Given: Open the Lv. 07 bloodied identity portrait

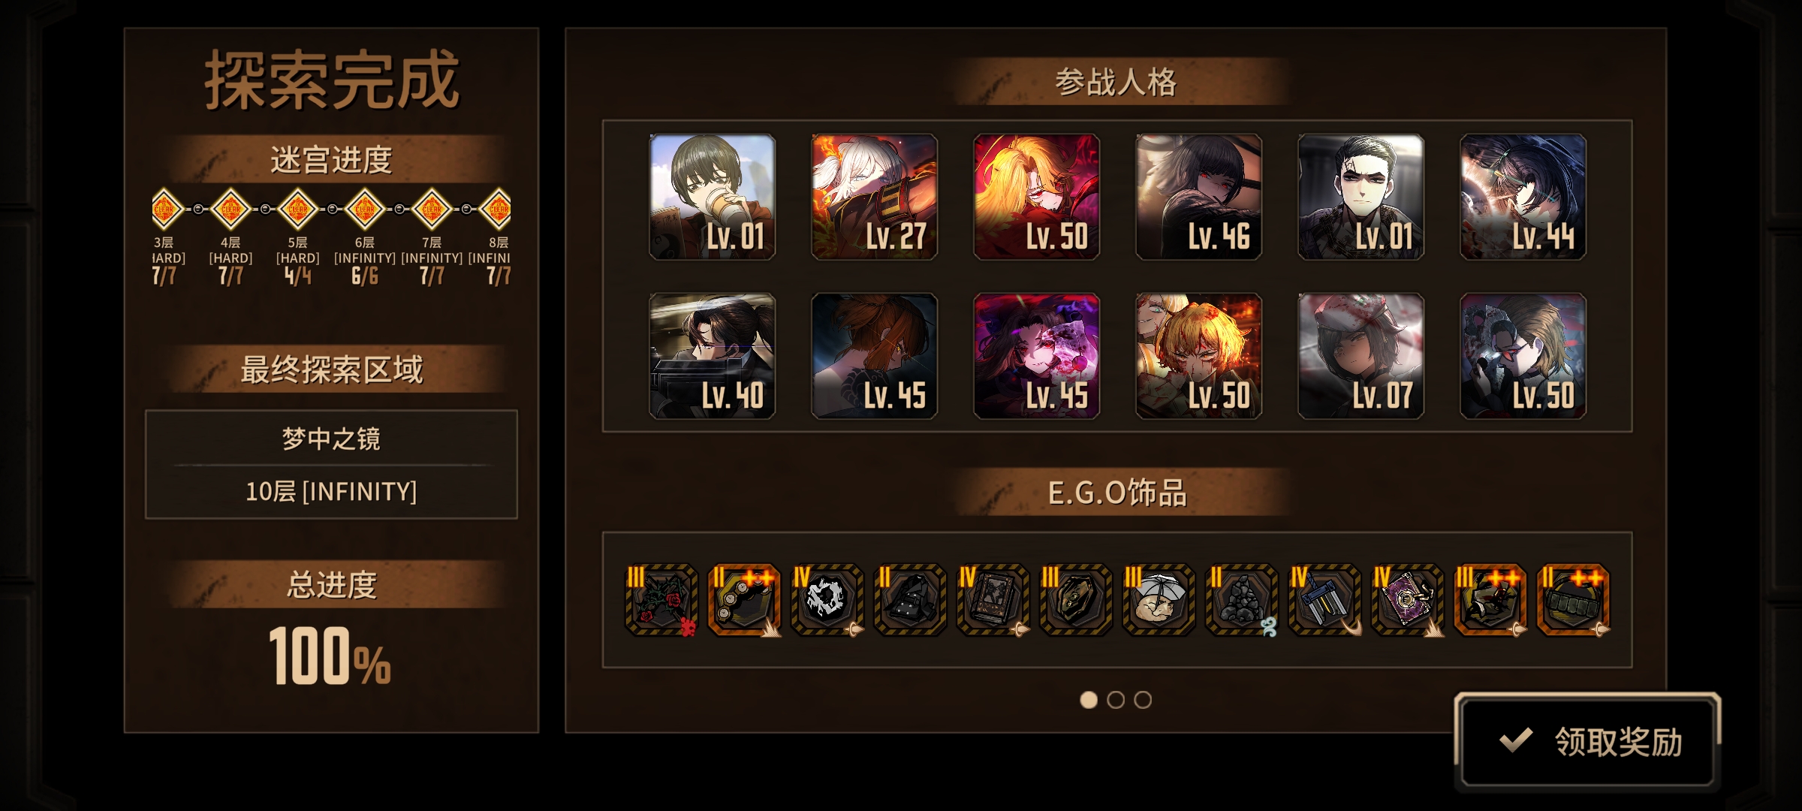Looking at the screenshot, I should point(1361,356).
